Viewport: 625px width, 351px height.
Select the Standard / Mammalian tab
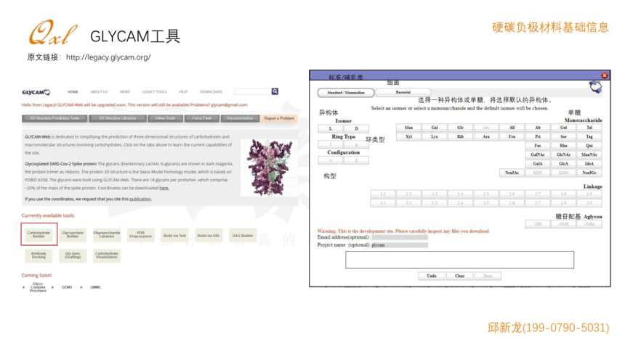tap(346, 93)
